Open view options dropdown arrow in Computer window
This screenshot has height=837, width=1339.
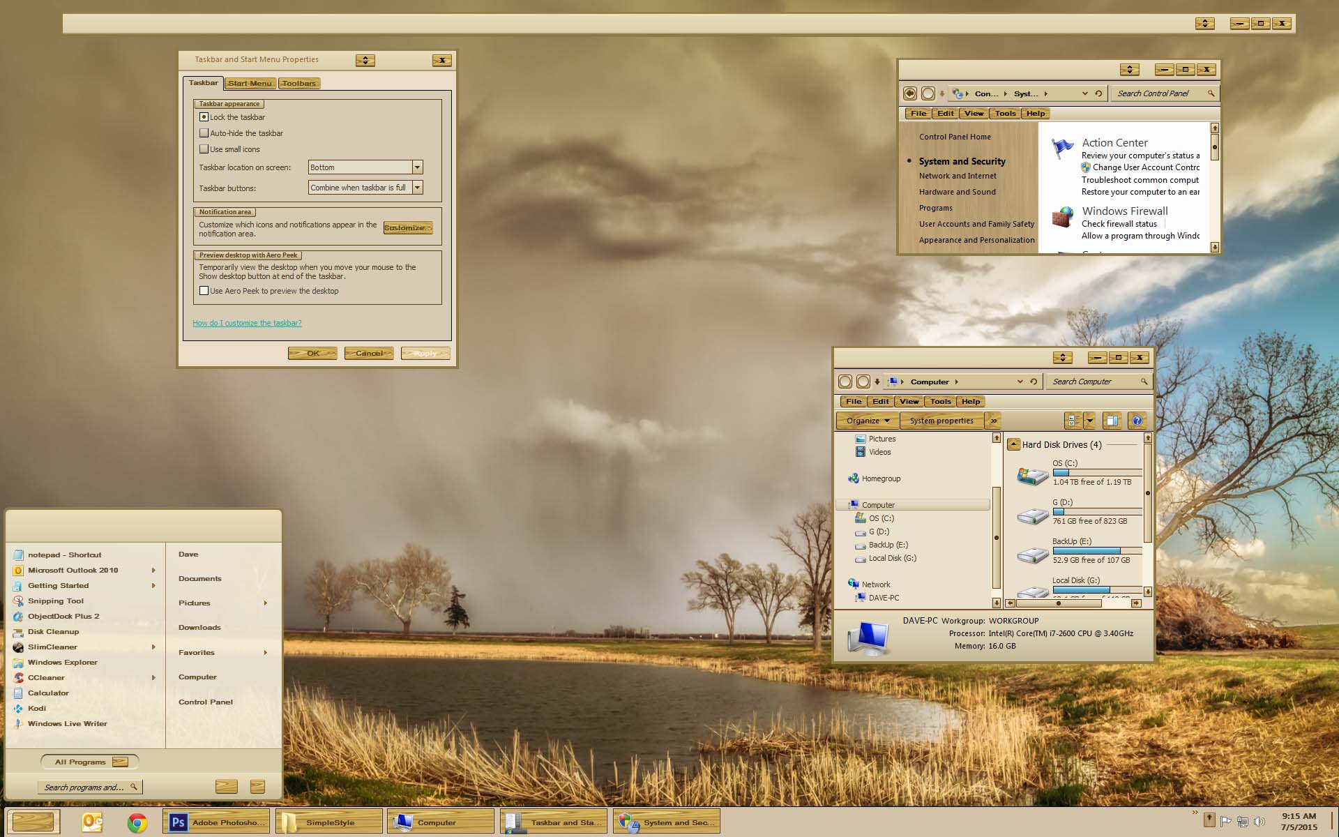pos(1089,421)
